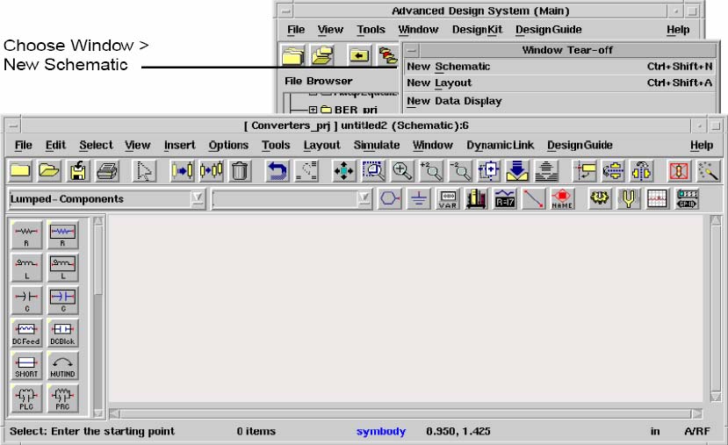728x445 pixels.
Task: Click the Delete trash can icon
Action: 240,171
